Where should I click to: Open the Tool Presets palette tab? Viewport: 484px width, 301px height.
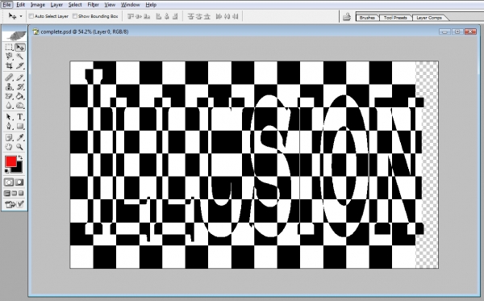pos(395,18)
